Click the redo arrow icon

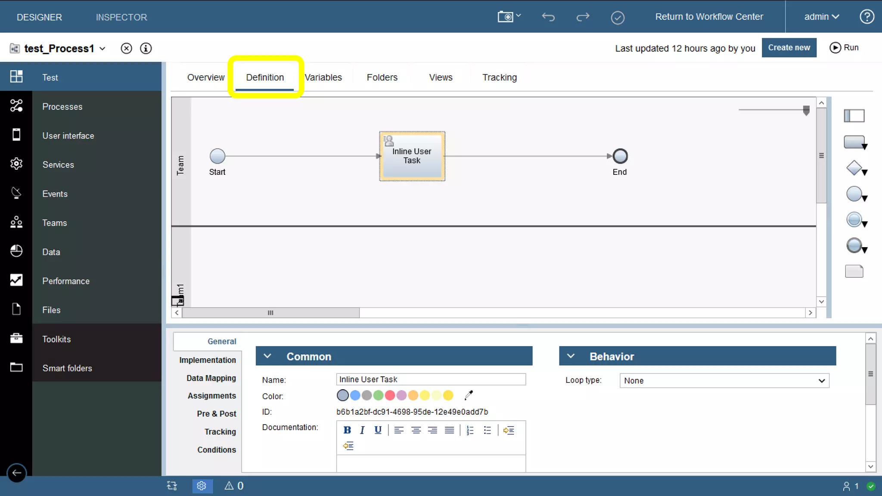tap(582, 17)
